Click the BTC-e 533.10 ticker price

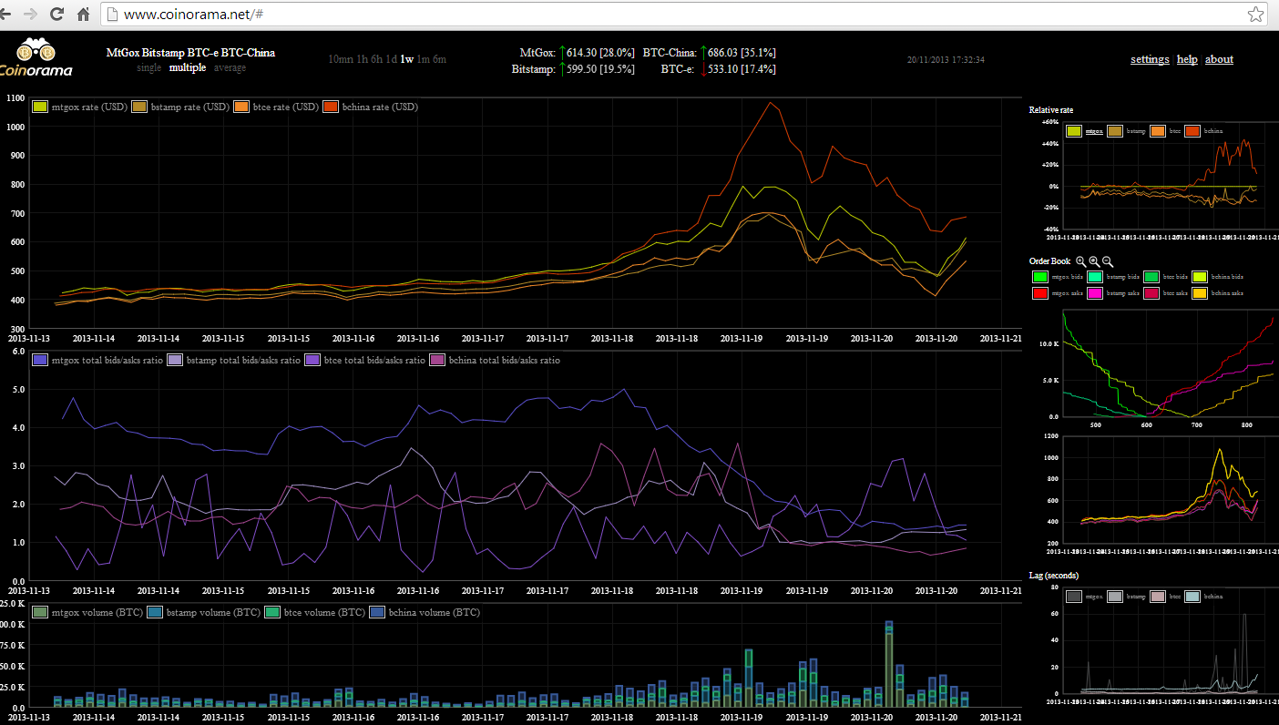pos(724,68)
